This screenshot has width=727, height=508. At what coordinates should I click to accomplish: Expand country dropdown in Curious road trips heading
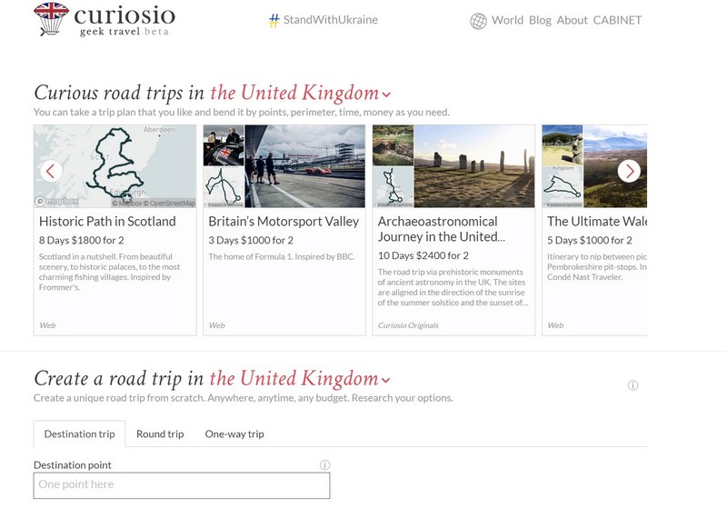[x=386, y=94]
